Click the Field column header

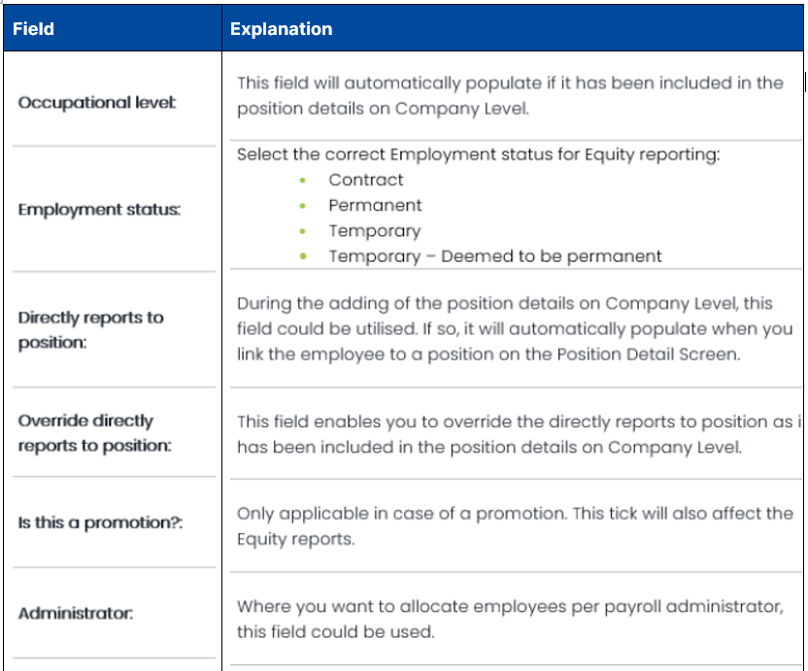pos(33,29)
